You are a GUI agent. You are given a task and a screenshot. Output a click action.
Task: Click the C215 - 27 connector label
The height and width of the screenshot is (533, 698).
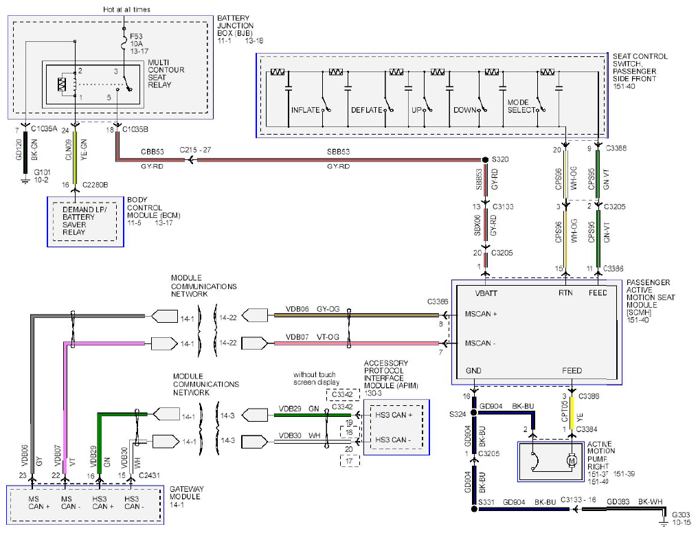[195, 150]
